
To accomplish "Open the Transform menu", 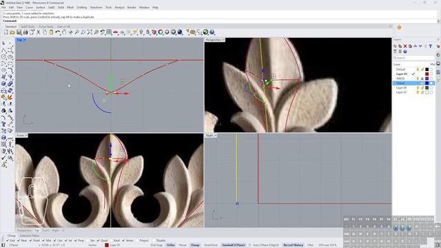I will [96, 8].
